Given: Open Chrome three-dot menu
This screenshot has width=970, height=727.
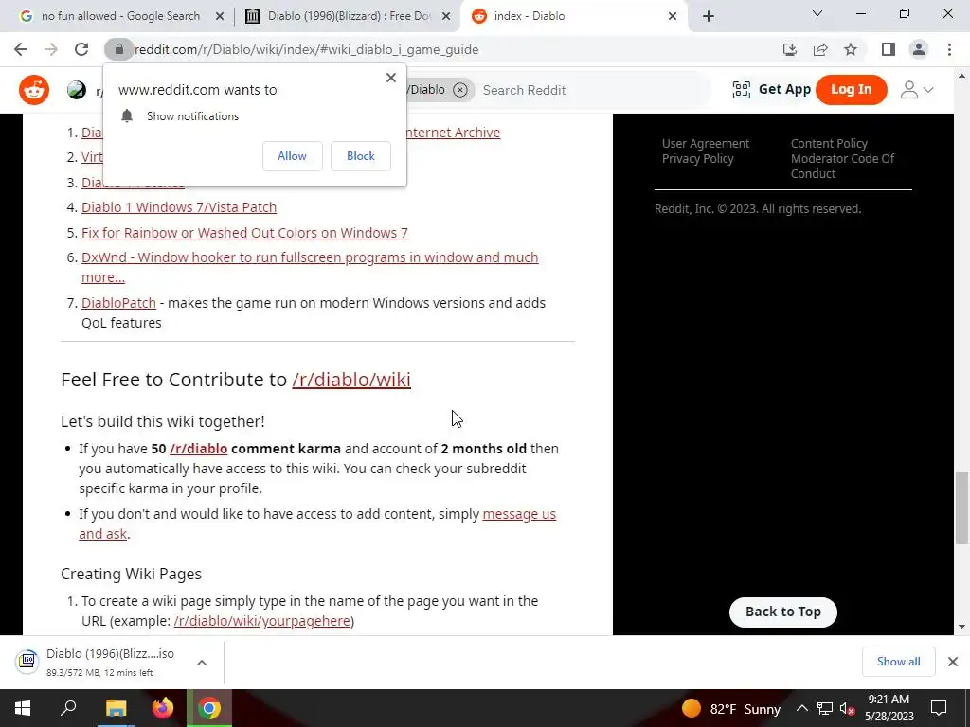Looking at the screenshot, I should pos(949,49).
